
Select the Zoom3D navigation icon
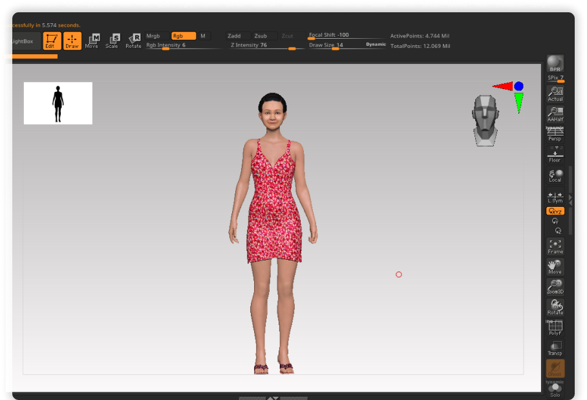click(555, 286)
